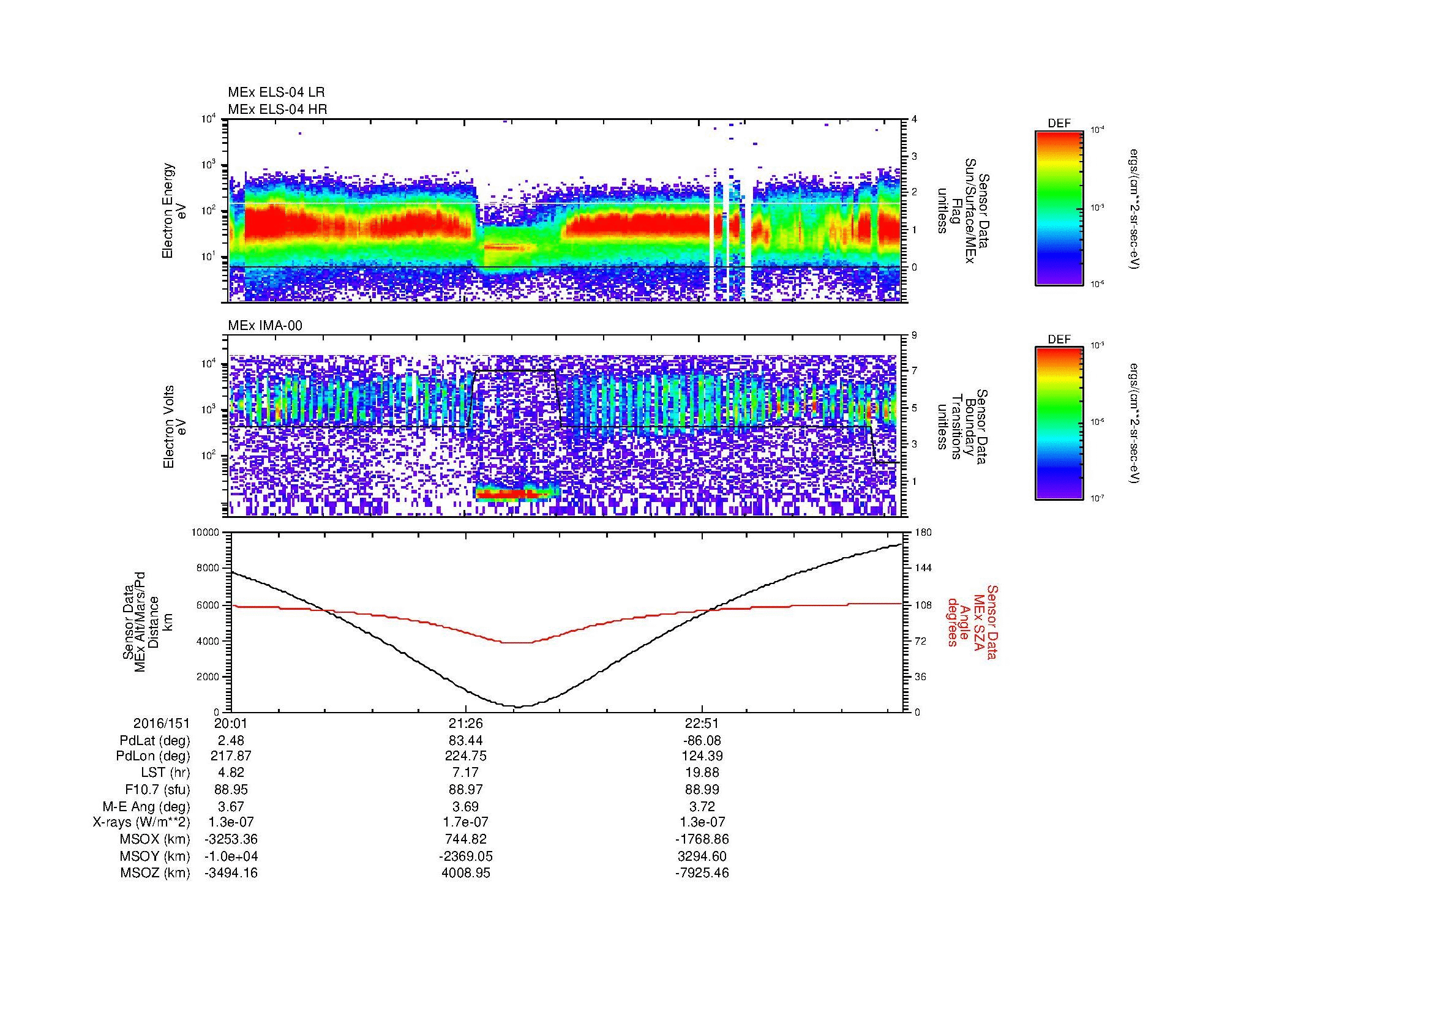Click the MSOX value 744.82
The height and width of the screenshot is (1012, 1432).
tap(466, 839)
